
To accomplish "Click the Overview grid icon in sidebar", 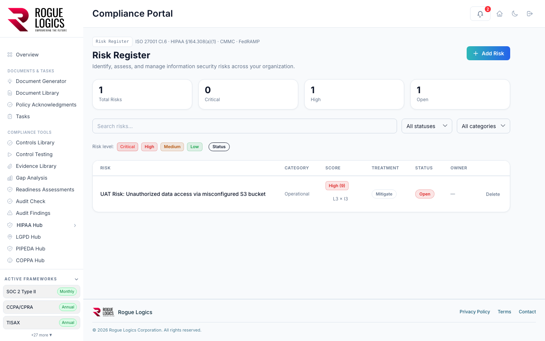I will 10,55.
